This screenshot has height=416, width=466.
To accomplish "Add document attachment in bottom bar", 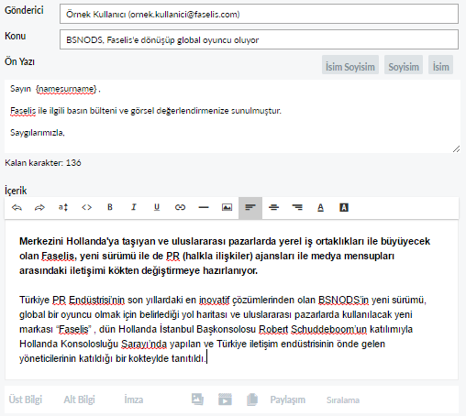I will (x=252, y=400).
